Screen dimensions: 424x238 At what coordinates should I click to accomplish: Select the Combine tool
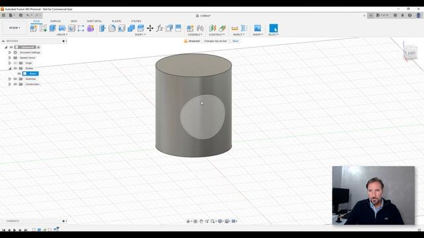pos(131,28)
